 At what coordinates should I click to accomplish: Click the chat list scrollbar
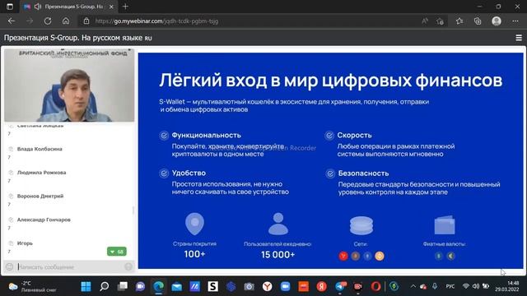click(x=133, y=210)
